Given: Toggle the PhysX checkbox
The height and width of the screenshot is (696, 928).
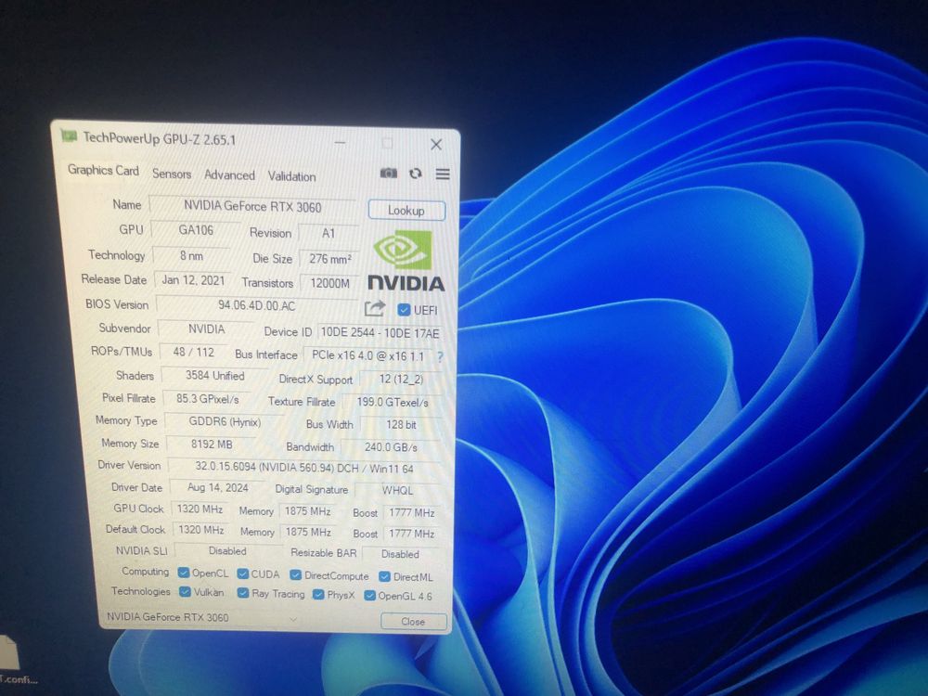Looking at the screenshot, I should 318,594.
